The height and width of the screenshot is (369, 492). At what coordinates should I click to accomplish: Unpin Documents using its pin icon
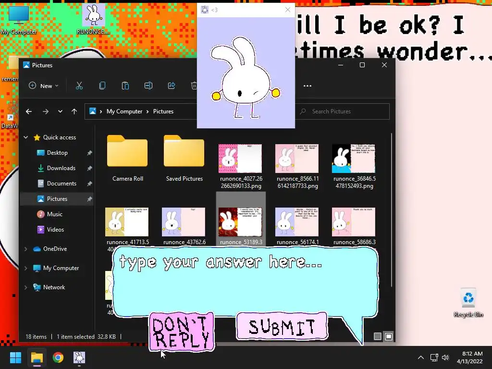[x=89, y=184]
